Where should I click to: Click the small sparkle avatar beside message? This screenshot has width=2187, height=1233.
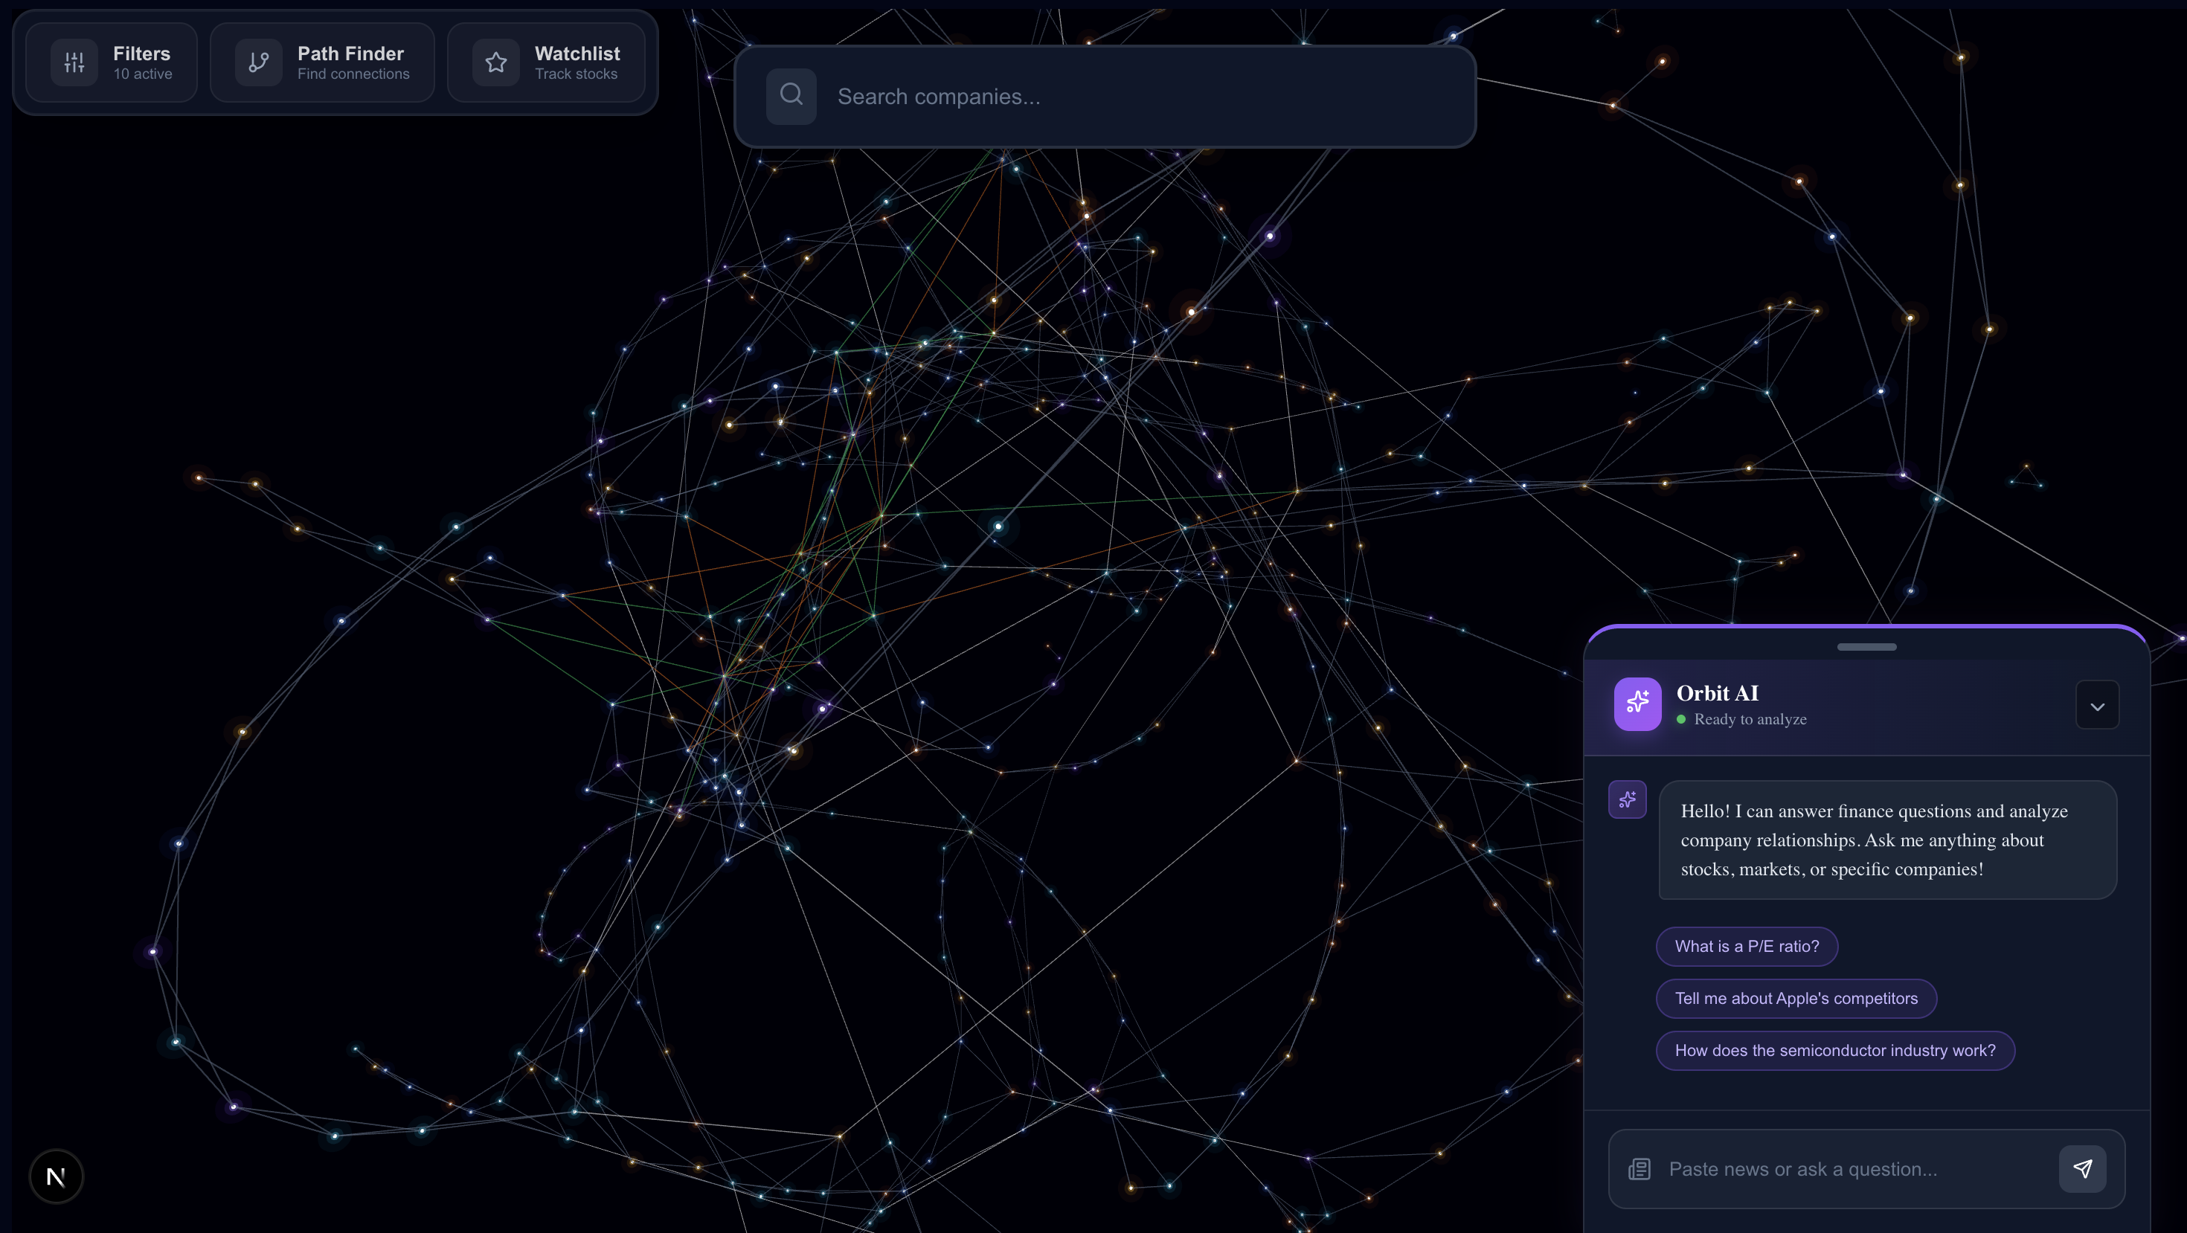[1627, 799]
